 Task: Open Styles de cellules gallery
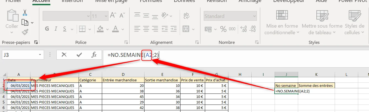(x=354, y=22)
